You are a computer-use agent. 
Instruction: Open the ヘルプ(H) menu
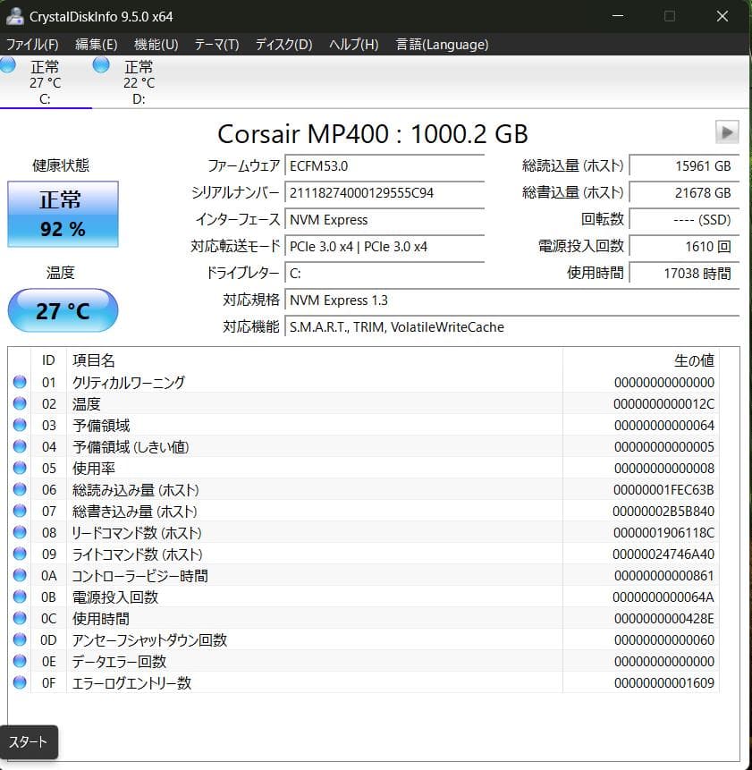click(353, 45)
